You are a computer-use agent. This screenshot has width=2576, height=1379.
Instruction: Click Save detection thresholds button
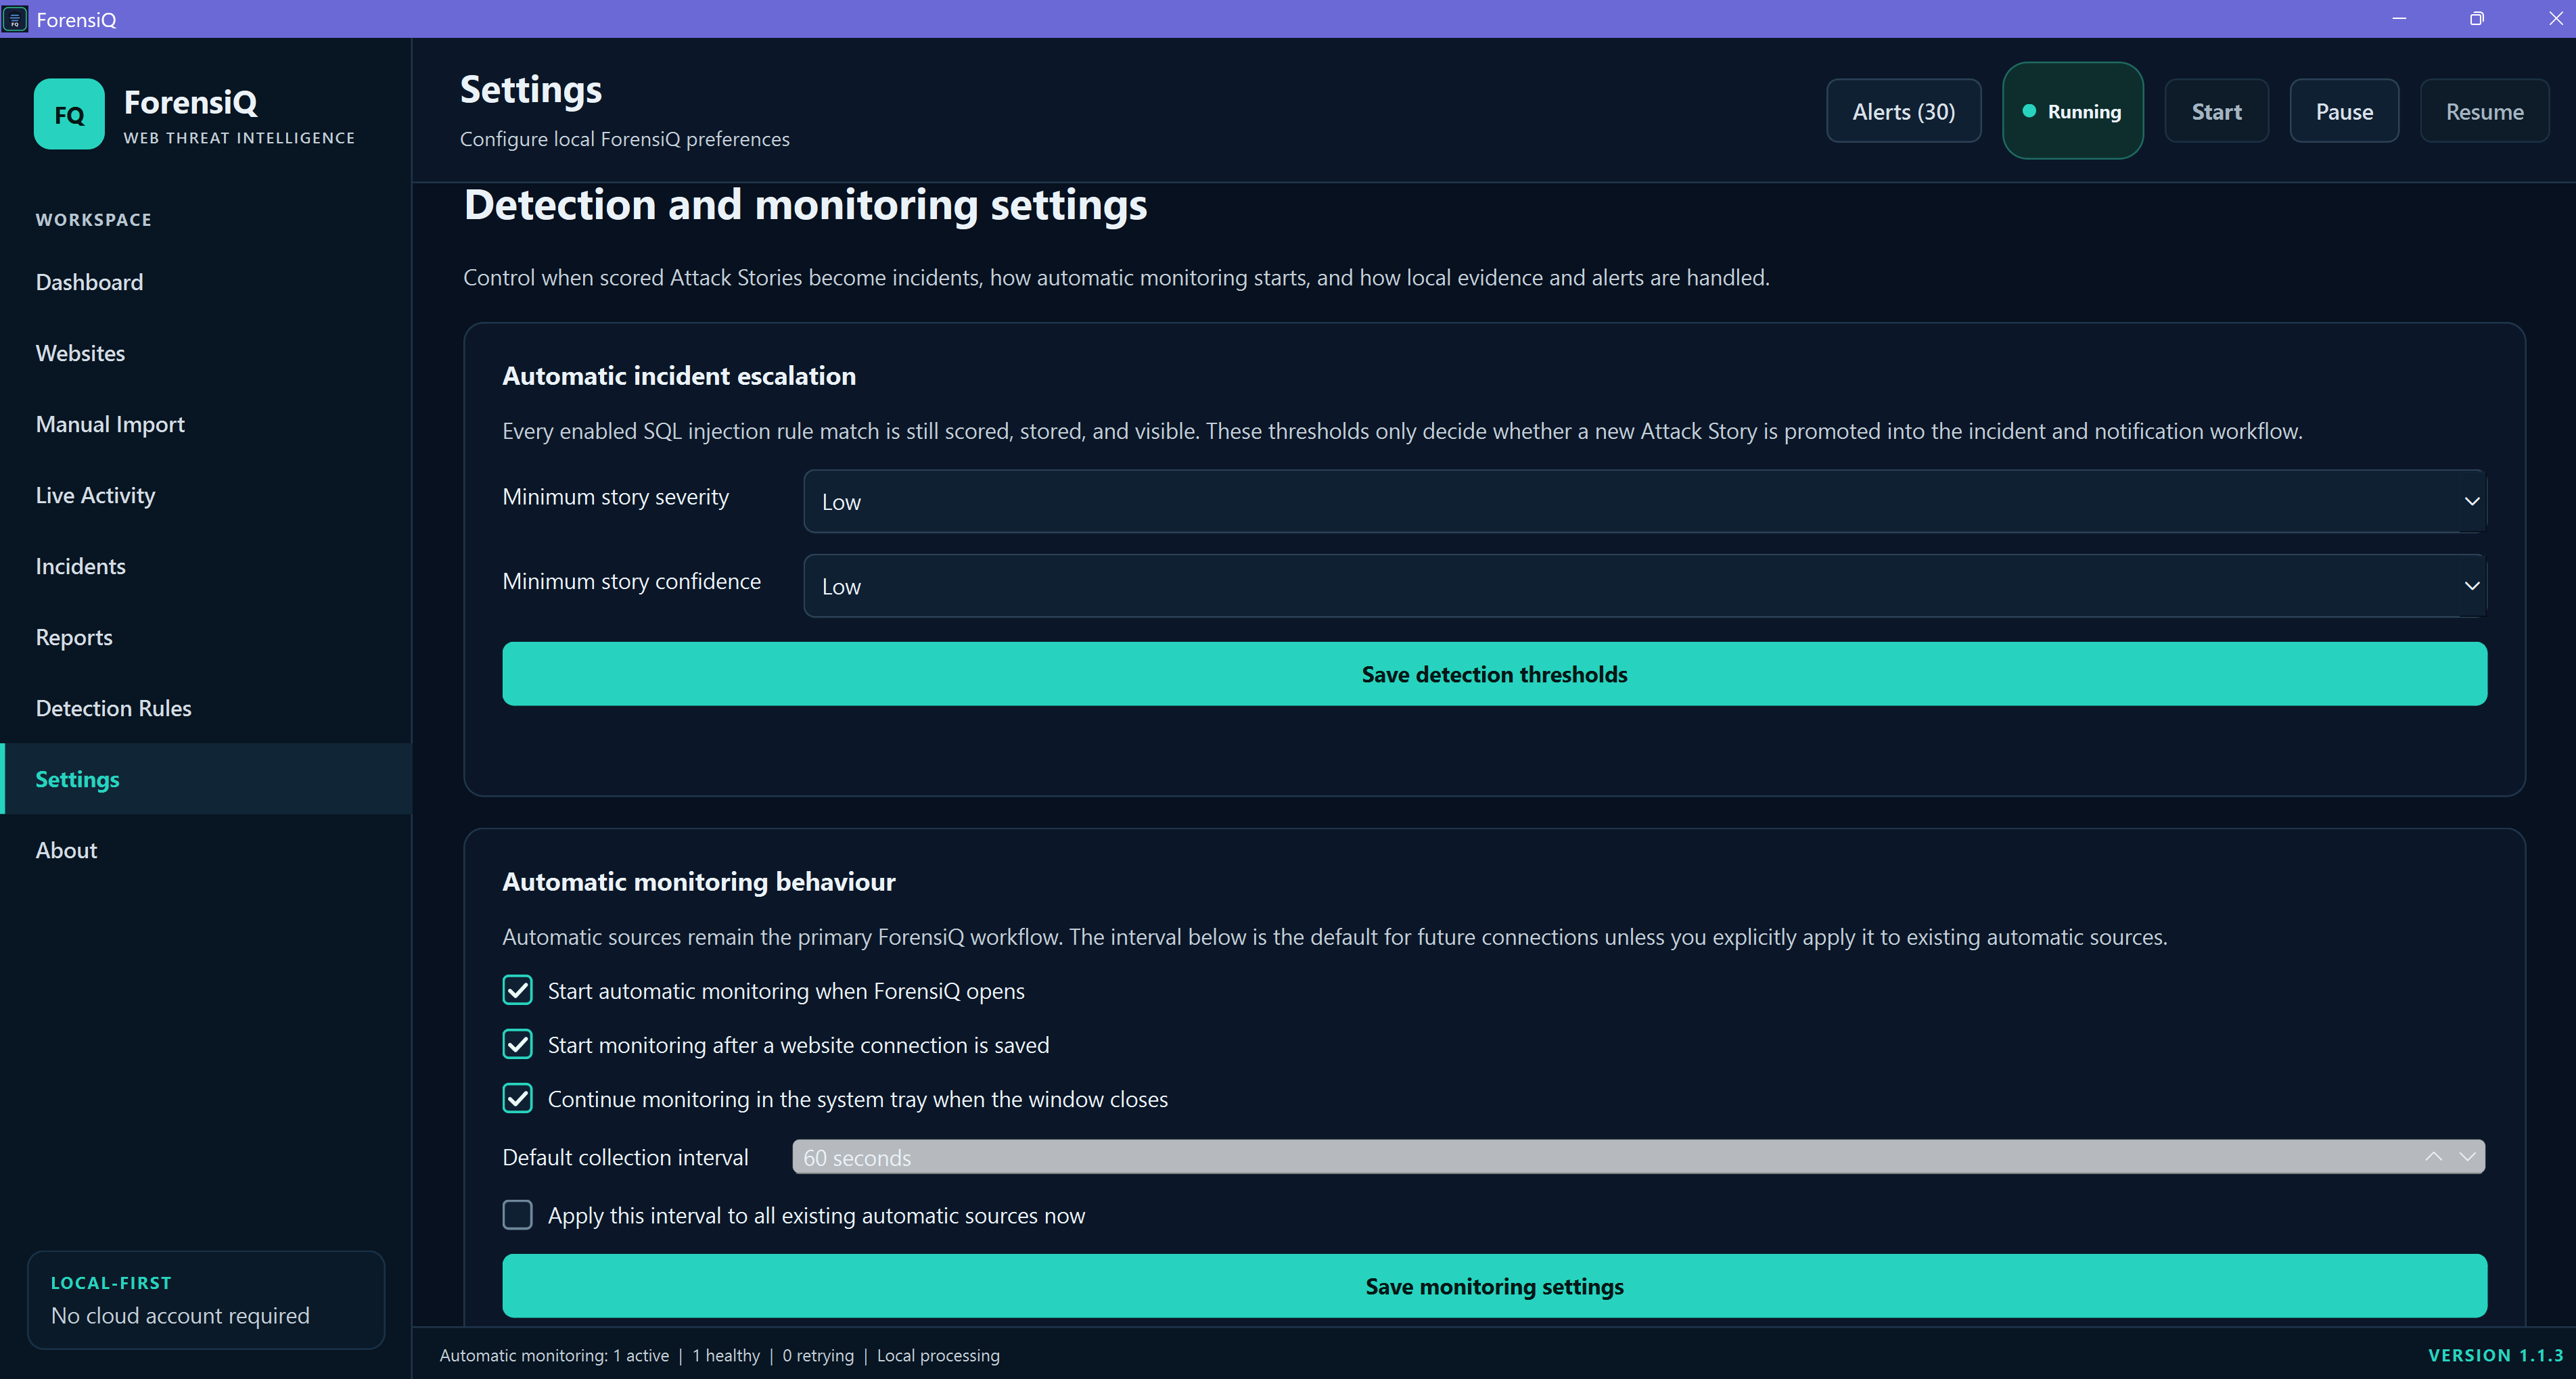point(1494,674)
